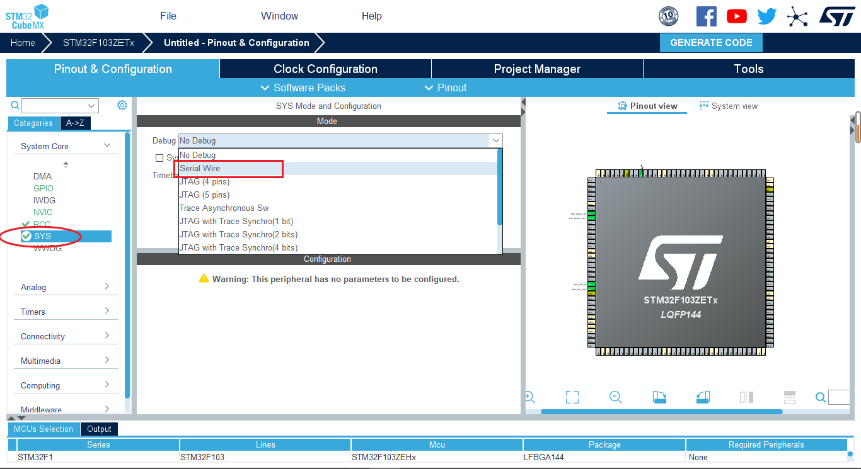Image resolution: width=861 pixels, height=469 pixels.
Task: Open the MCUs Selection tab
Action: click(43, 429)
